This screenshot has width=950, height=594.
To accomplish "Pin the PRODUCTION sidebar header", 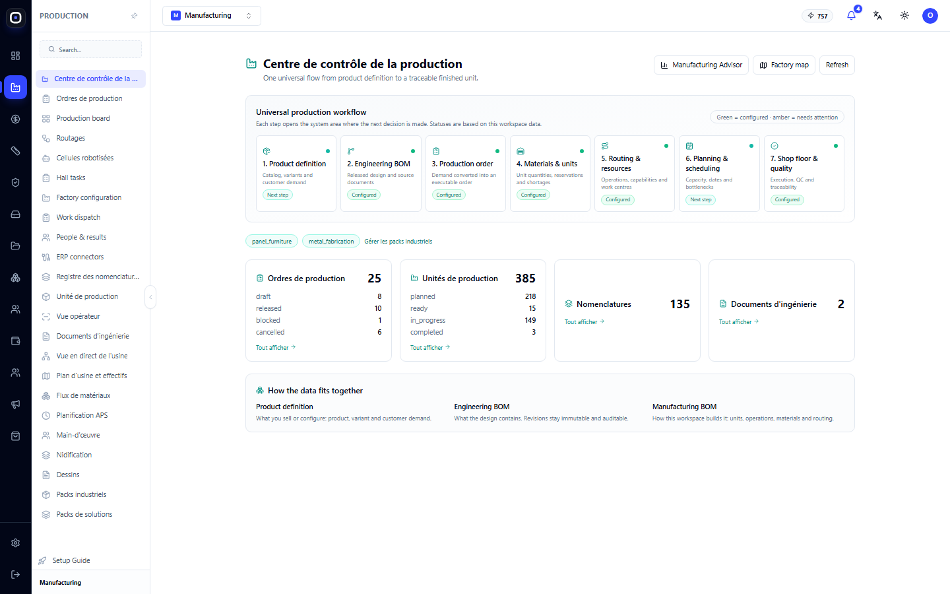I will (x=135, y=16).
